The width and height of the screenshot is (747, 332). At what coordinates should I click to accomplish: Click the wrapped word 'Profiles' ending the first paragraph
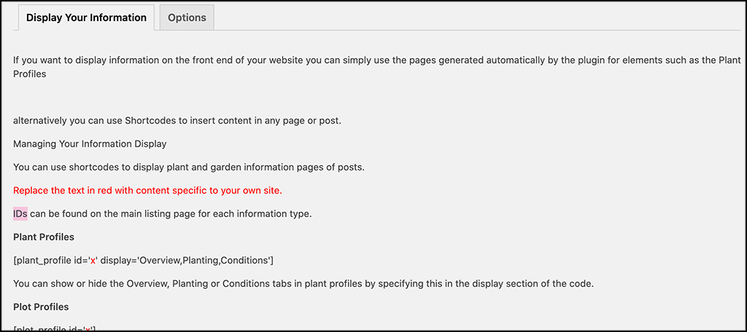[30, 74]
